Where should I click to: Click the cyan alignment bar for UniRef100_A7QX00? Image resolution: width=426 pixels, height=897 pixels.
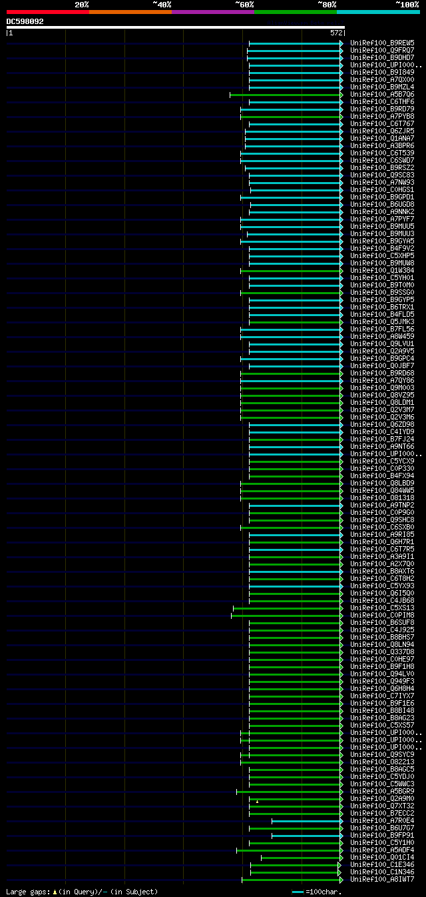click(x=296, y=80)
